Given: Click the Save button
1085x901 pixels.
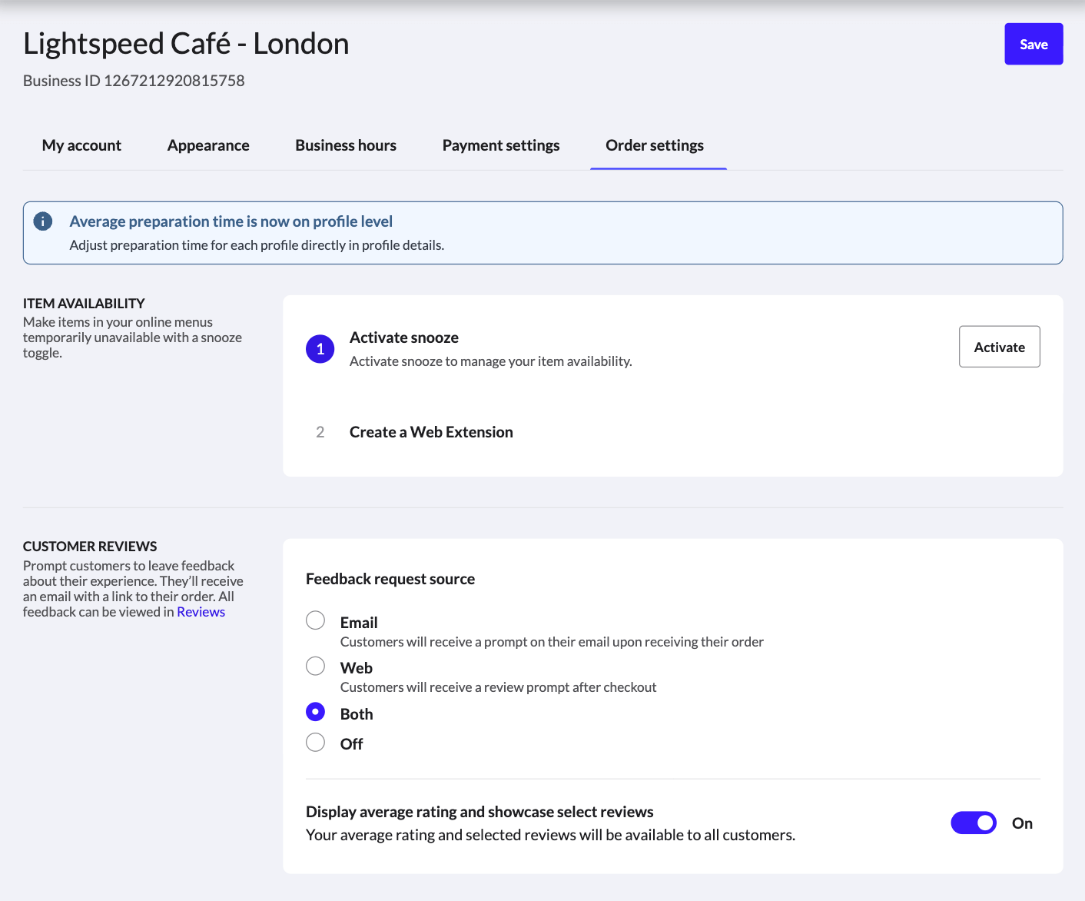Looking at the screenshot, I should 1033,45.
